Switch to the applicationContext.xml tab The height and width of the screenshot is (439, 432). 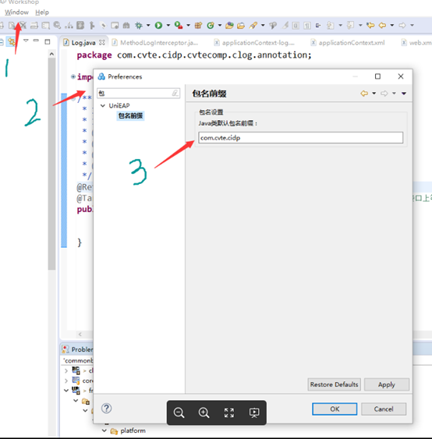pyautogui.click(x=348, y=43)
